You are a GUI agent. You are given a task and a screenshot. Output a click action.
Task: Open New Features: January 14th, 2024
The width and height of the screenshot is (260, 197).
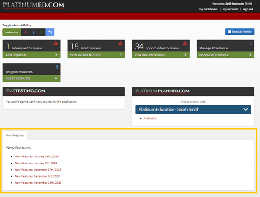point(37,156)
